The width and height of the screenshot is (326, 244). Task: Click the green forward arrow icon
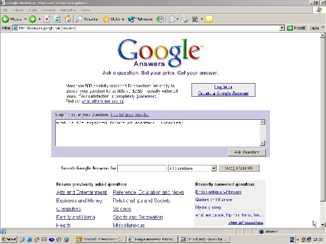[x=32, y=19]
